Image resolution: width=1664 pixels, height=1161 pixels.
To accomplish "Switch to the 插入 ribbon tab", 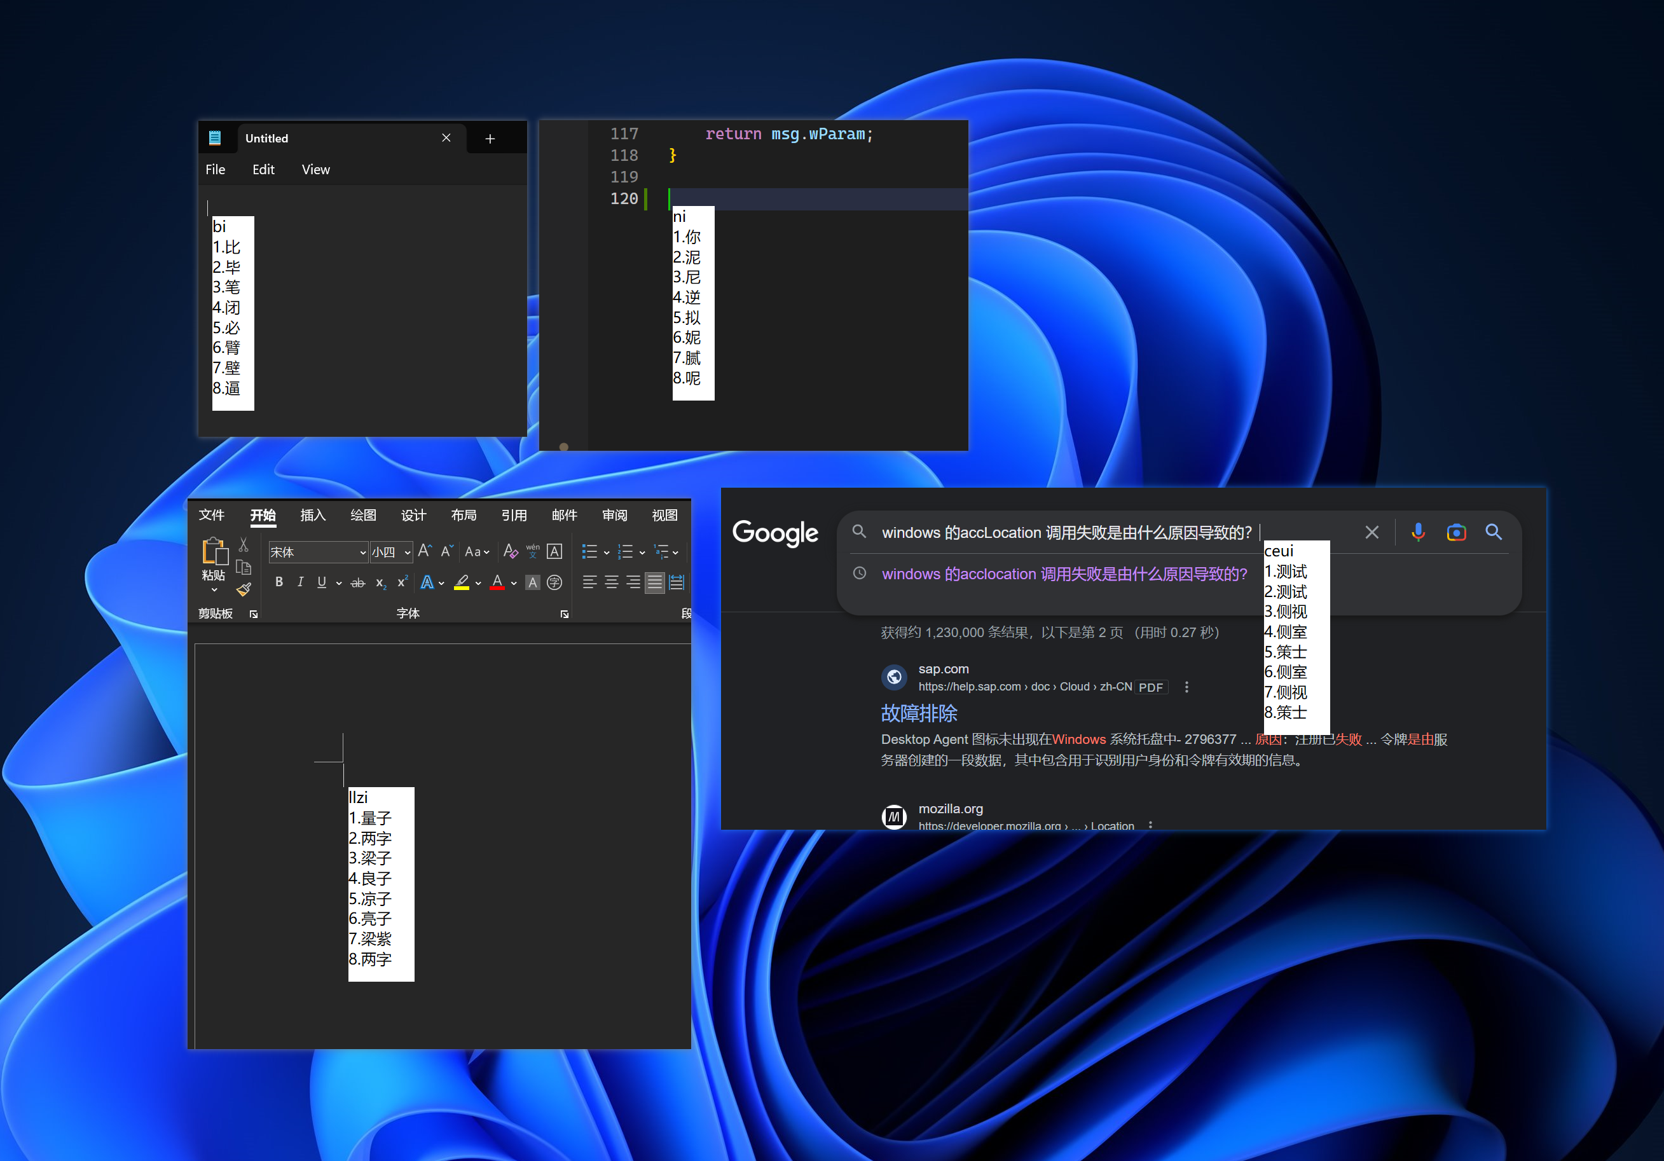I will (x=312, y=515).
